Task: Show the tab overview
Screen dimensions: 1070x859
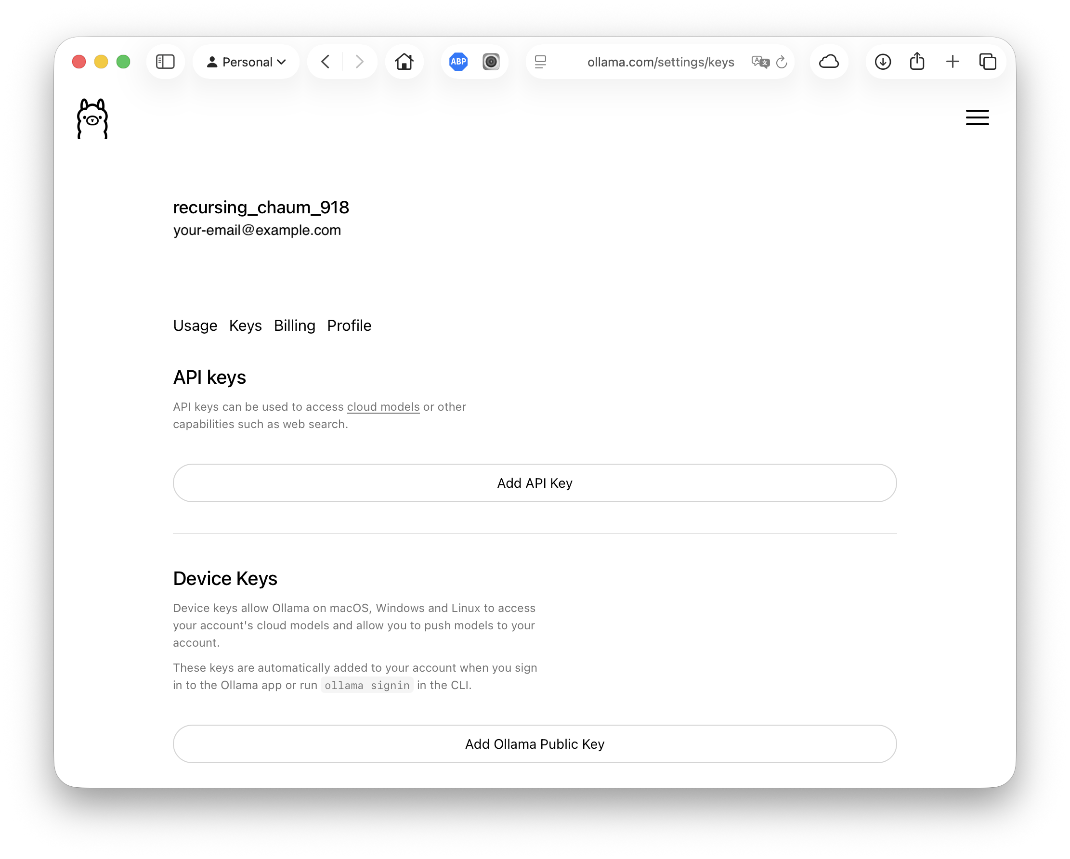Action: click(987, 62)
